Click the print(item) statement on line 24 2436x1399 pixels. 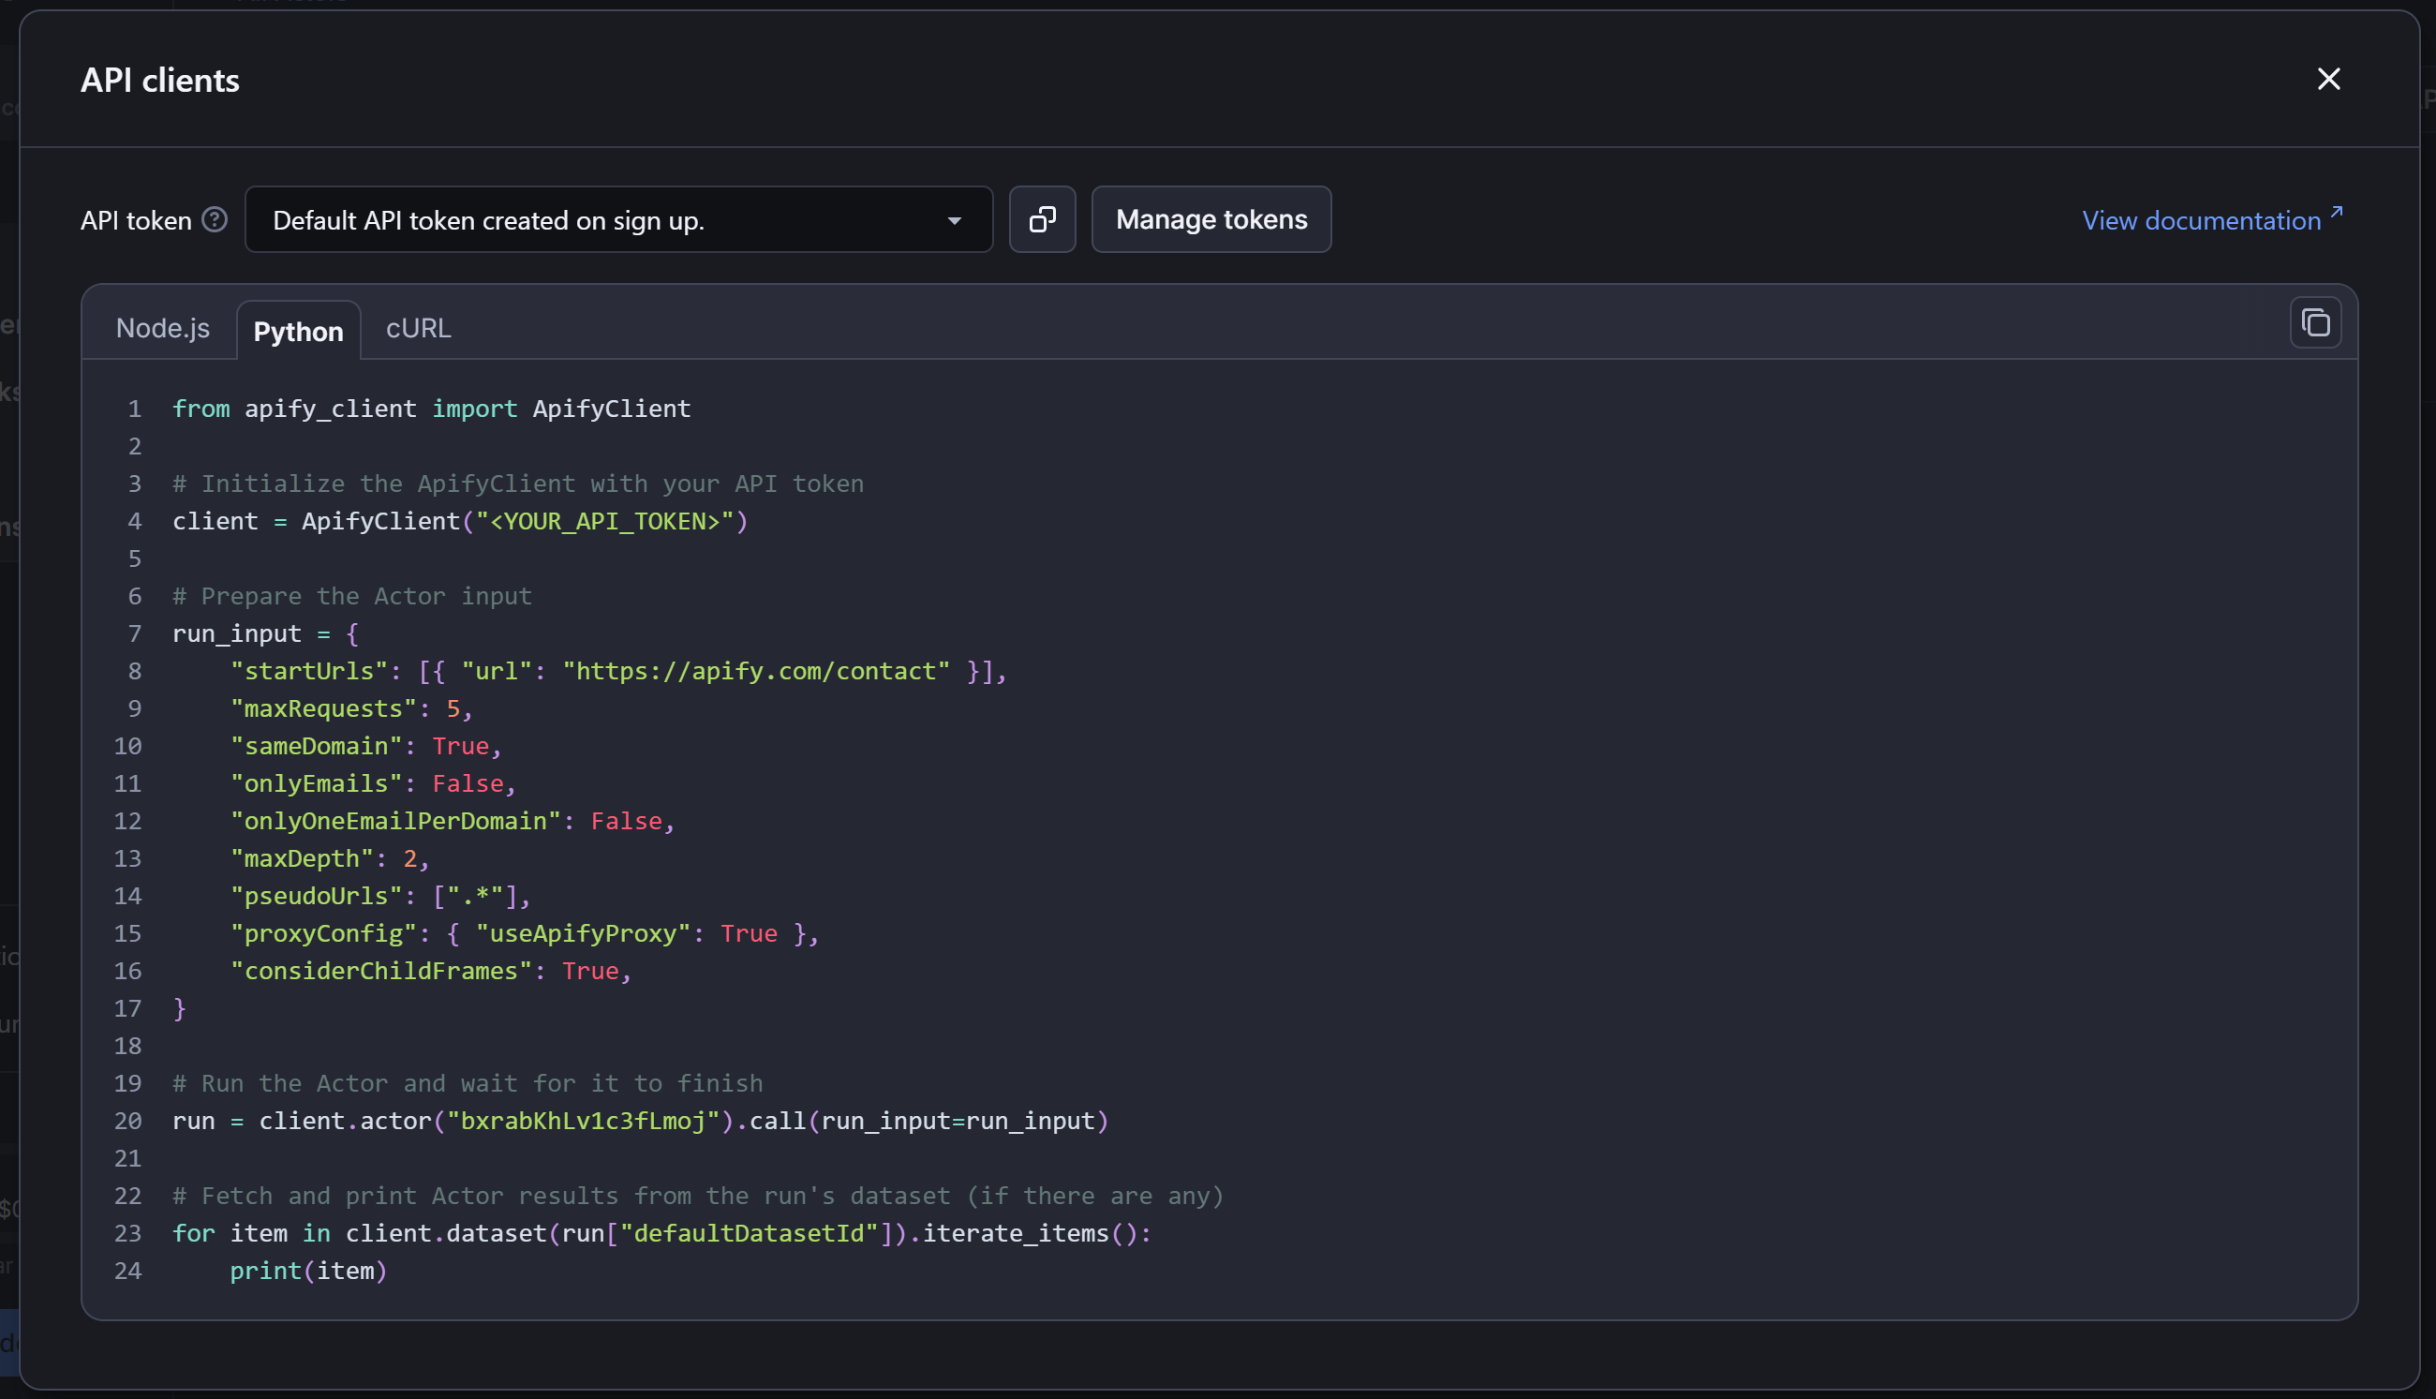coord(306,1271)
